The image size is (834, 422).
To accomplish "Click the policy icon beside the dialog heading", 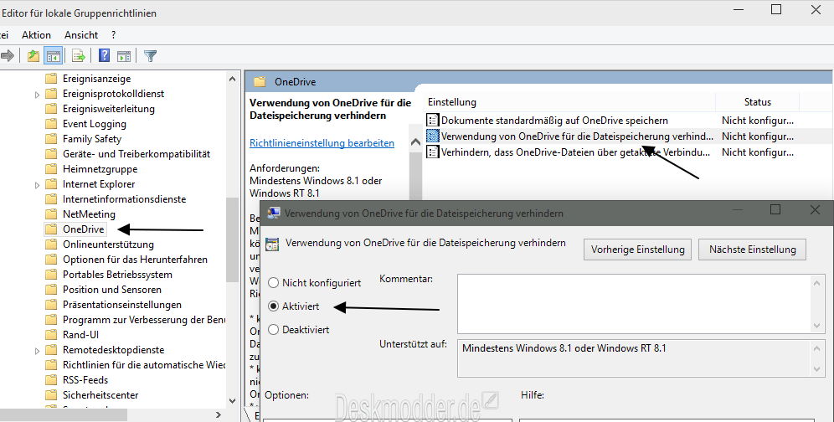I will [x=272, y=244].
